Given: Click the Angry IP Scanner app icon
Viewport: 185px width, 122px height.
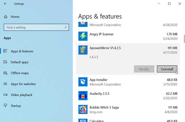Looking at the screenshot, I should pyautogui.click(x=83, y=36).
